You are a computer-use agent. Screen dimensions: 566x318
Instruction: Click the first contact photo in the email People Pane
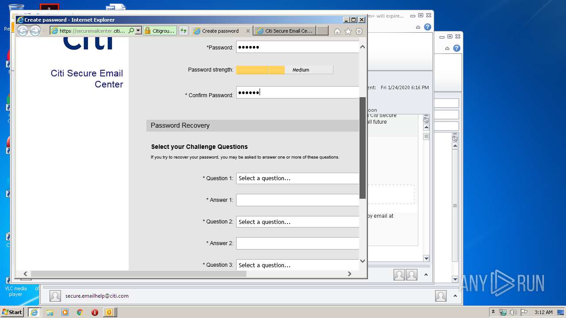[x=399, y=275]
